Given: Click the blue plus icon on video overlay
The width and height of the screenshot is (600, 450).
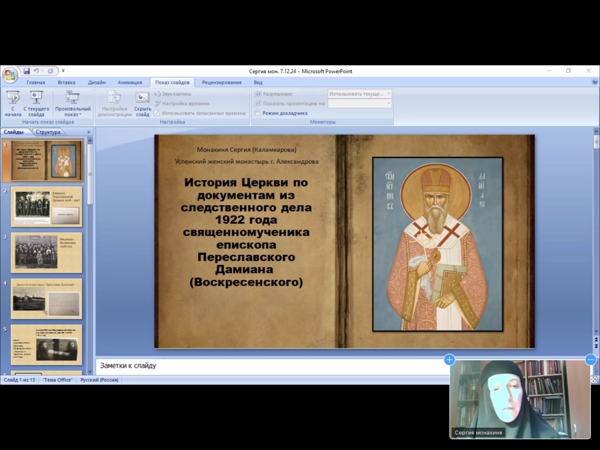Looking at the screenshot, I should pos(449,360).
